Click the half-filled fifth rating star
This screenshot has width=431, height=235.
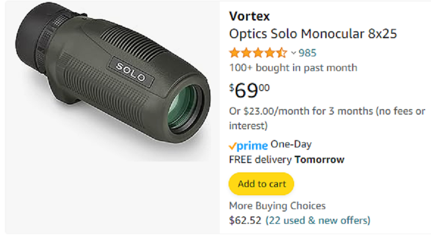pos(282,53)
